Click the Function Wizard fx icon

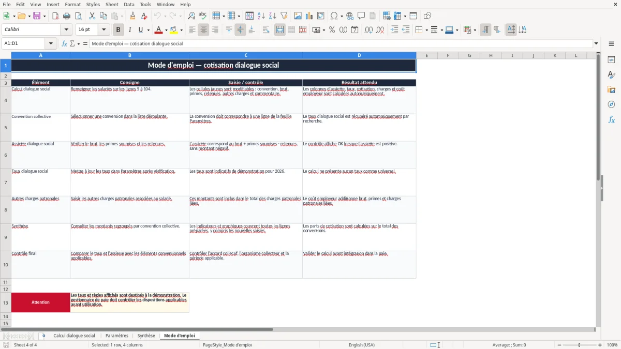(64, 43)
